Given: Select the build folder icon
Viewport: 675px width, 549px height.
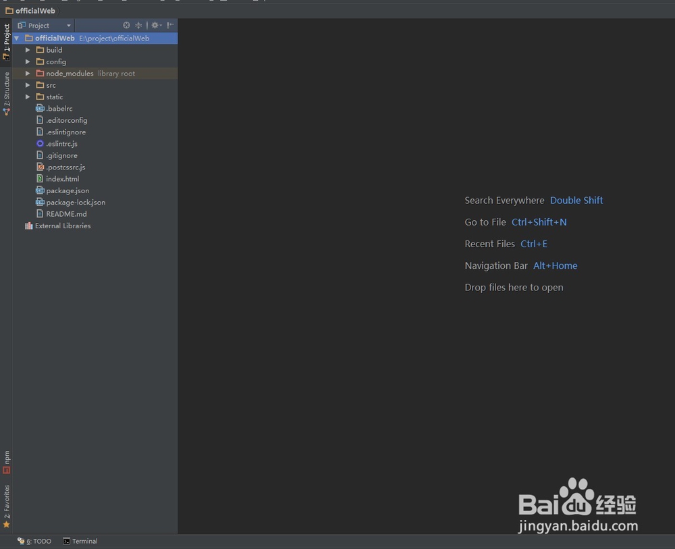Looking at the screenshot, I should pos(40,50).
